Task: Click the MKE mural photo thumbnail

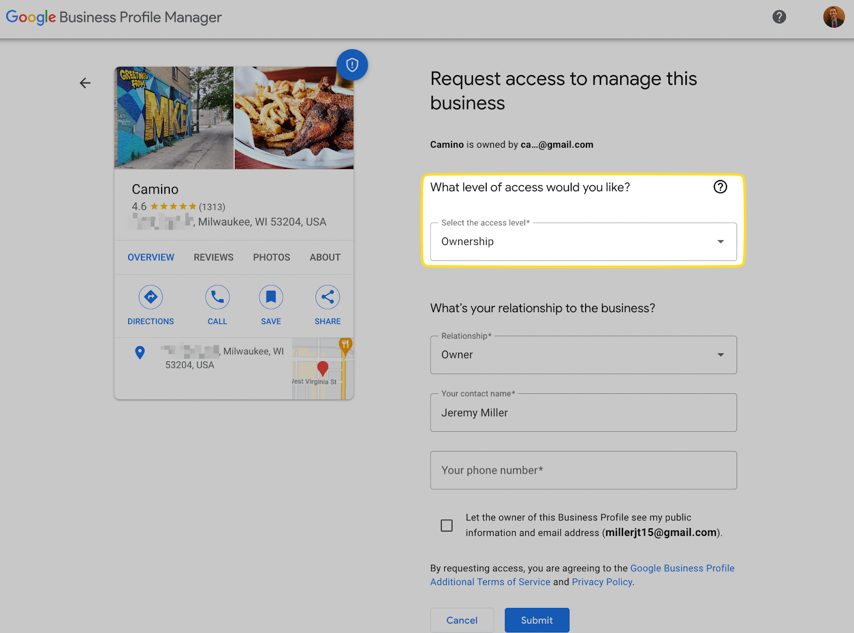Action: pyautogui.click(x=174, y=118)
